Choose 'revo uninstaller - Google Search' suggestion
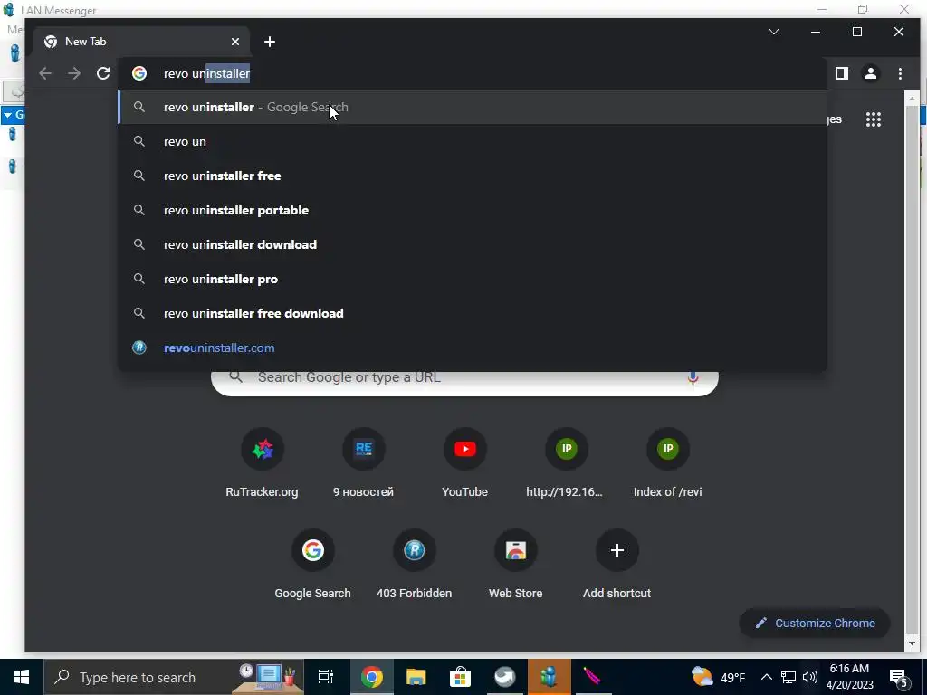The height and width of the screenshot is (695, 927). point(473,107)
